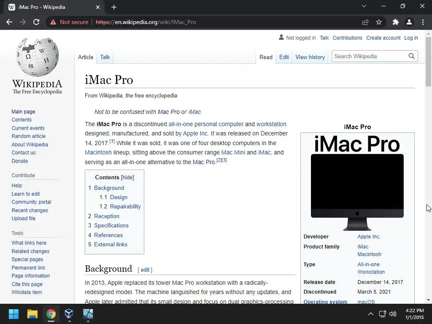Click the Chrome icon in the taskbar

51,314
